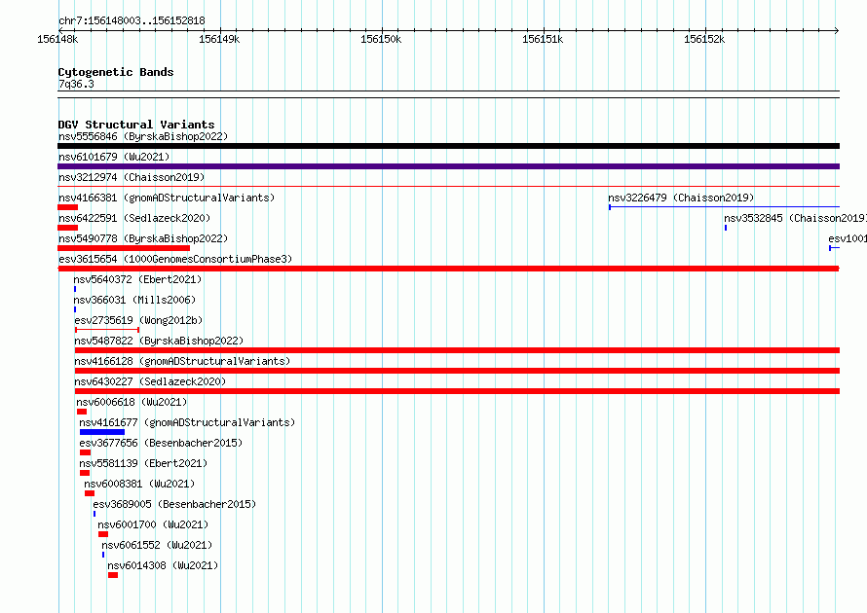Click the red esv3615654 full-width bar
This screenshot has height=613, width=867.
(448, 269)
